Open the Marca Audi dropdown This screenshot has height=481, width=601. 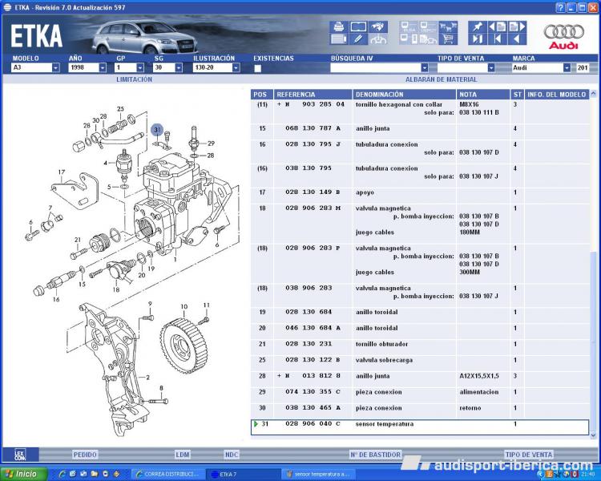tap(567, 68)
